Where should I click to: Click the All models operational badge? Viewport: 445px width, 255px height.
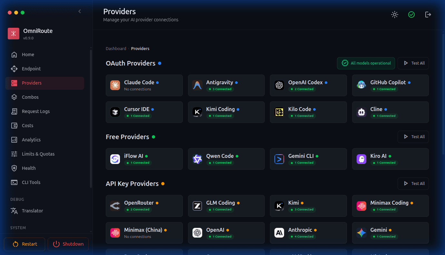[x=366, y=63]
